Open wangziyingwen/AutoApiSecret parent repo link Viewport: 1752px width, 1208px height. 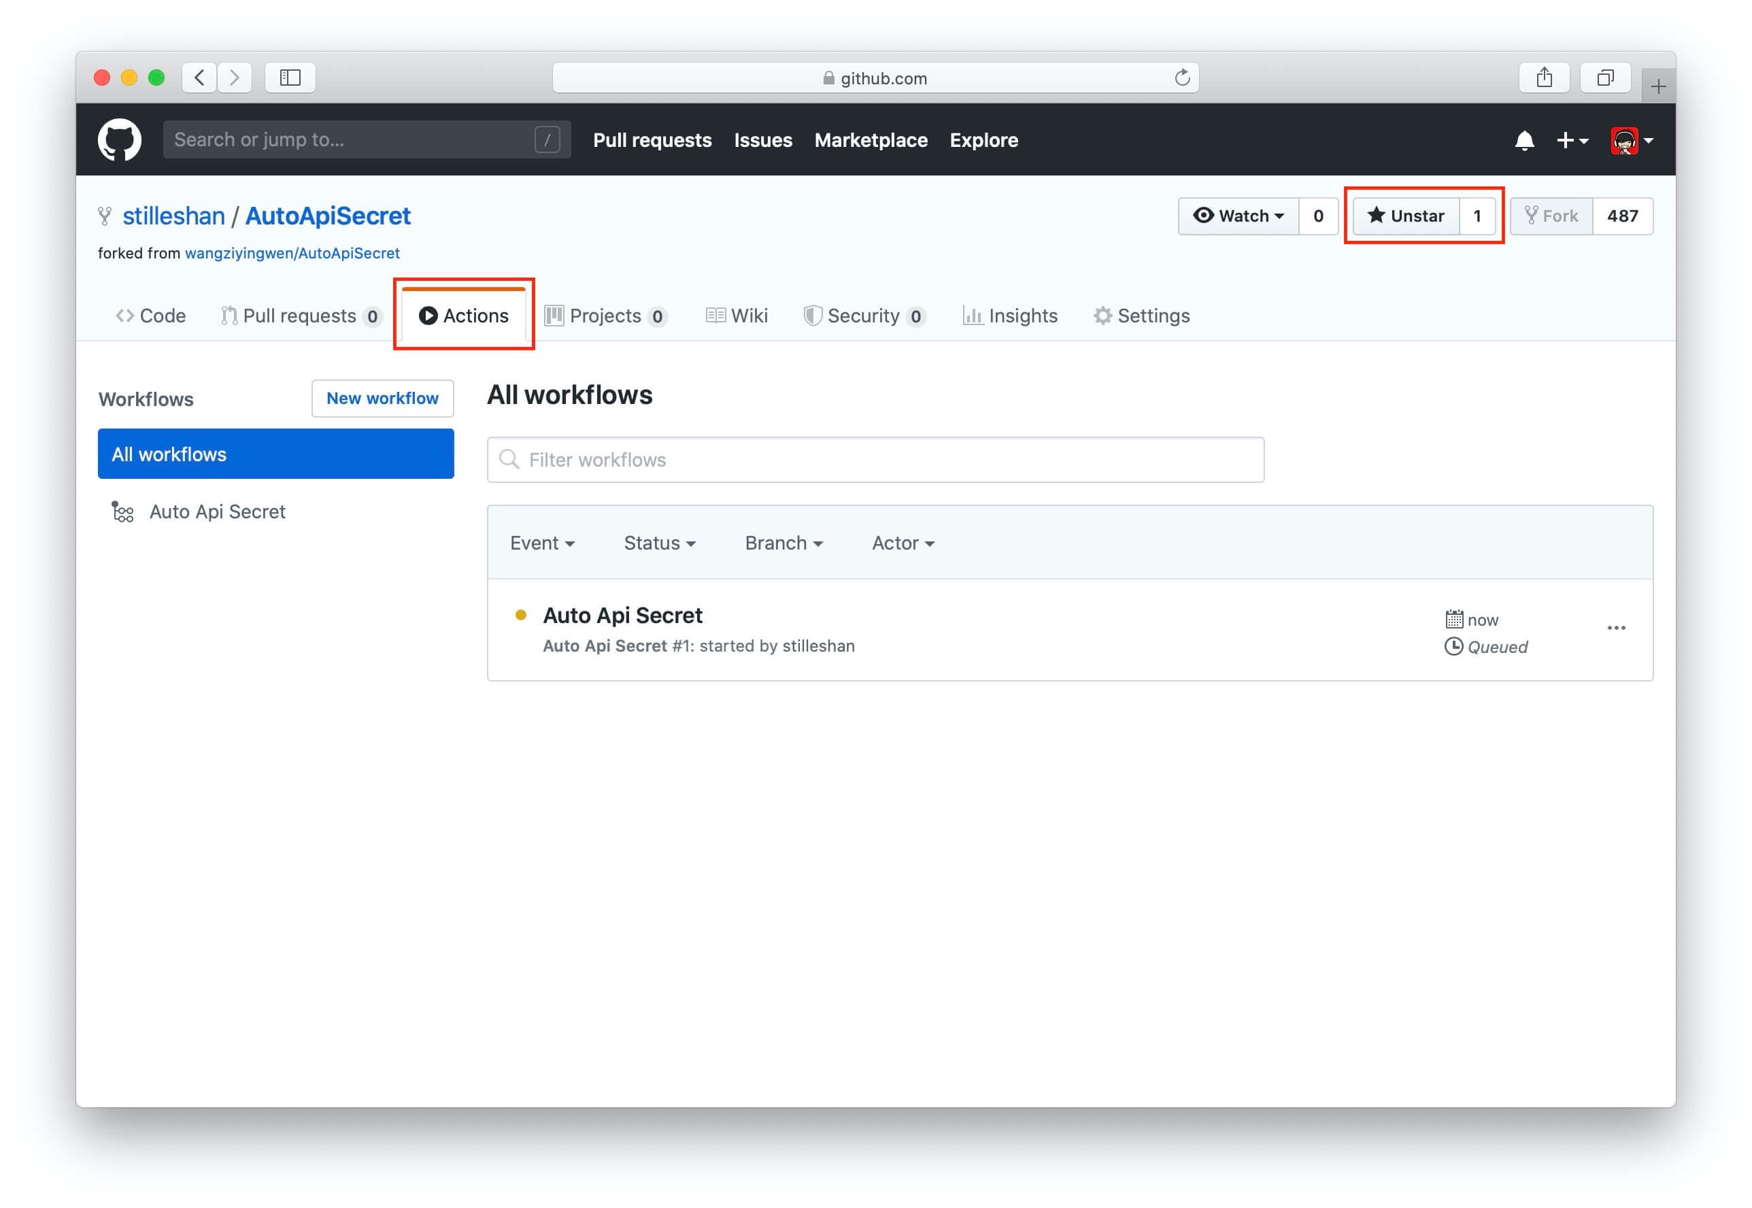click(x=292, y=253)
